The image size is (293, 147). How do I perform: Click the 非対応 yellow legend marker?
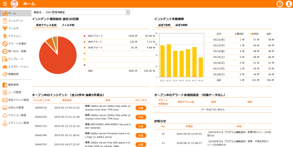point(251,34)
